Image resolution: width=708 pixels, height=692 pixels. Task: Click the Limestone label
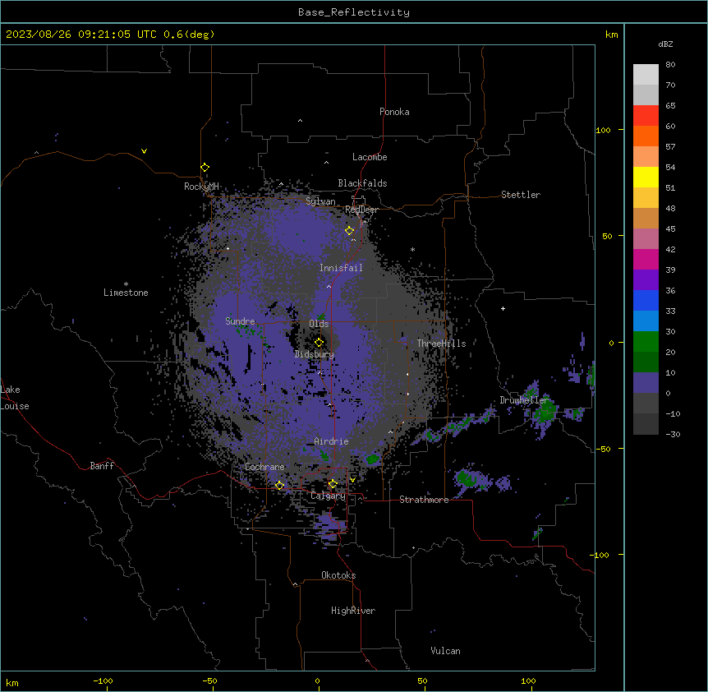126,293
